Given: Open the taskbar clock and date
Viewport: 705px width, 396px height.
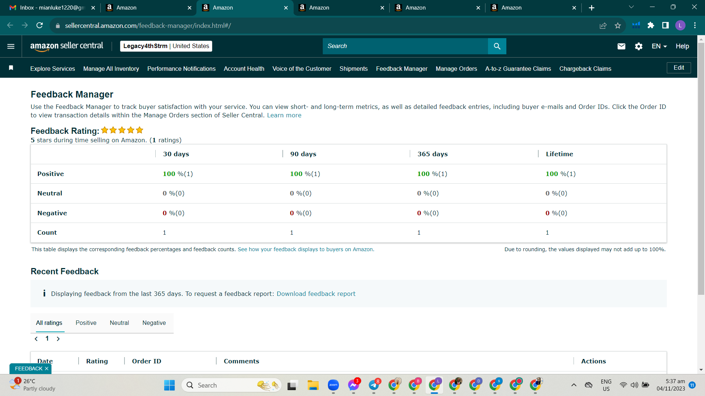Looking at the screenshot, I should click(671, 385).
